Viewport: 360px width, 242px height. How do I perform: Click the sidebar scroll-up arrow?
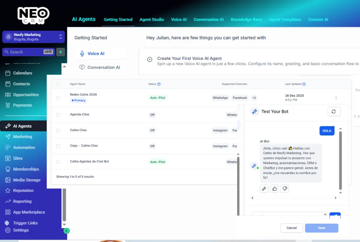point(64,66)
